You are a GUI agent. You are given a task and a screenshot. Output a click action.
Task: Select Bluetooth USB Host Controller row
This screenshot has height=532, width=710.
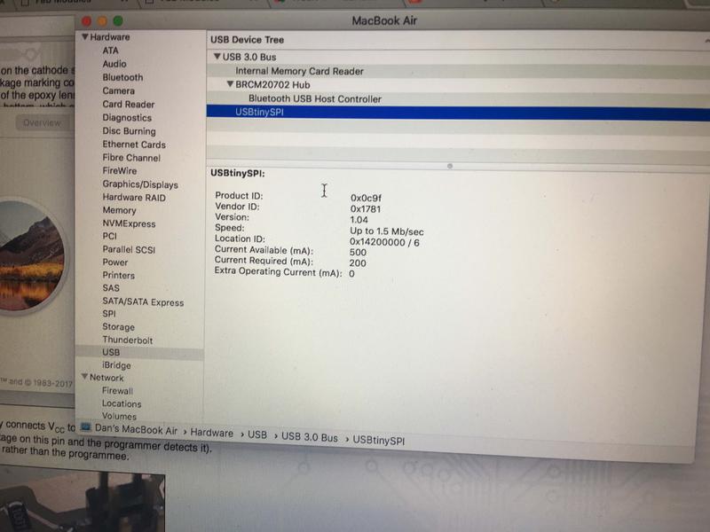pos(458,98)
